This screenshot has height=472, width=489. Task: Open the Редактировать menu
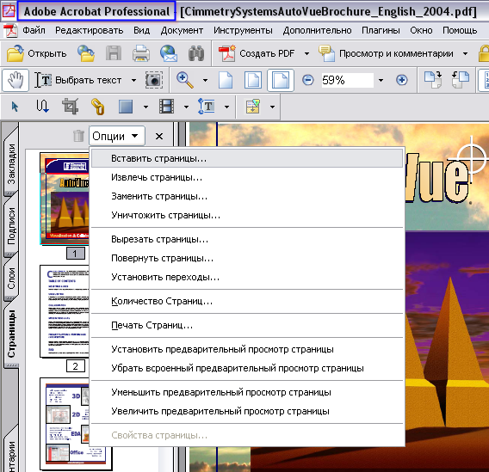pos(90,30)
